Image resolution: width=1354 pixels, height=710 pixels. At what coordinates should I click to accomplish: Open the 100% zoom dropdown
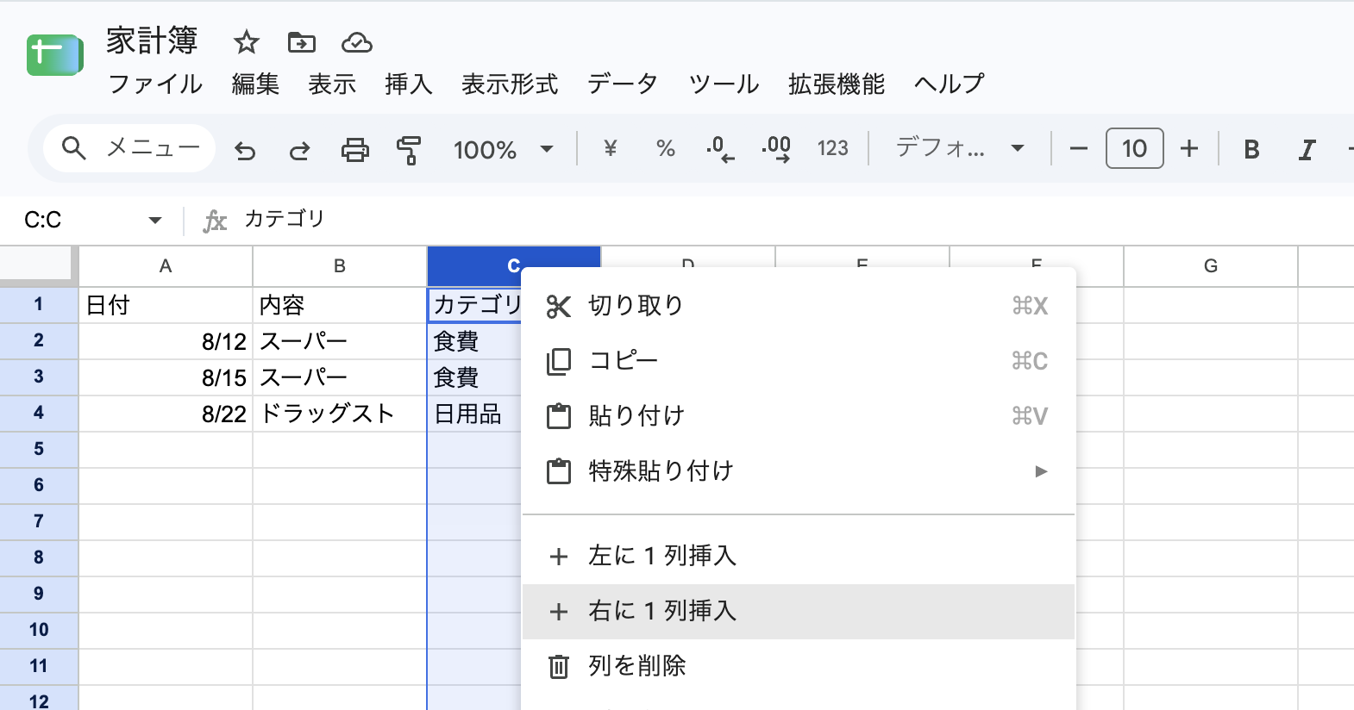click(x=504, y=149)
